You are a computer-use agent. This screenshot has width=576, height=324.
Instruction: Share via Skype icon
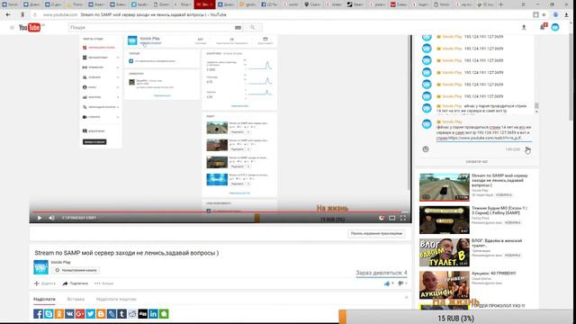tap(49, 314)
